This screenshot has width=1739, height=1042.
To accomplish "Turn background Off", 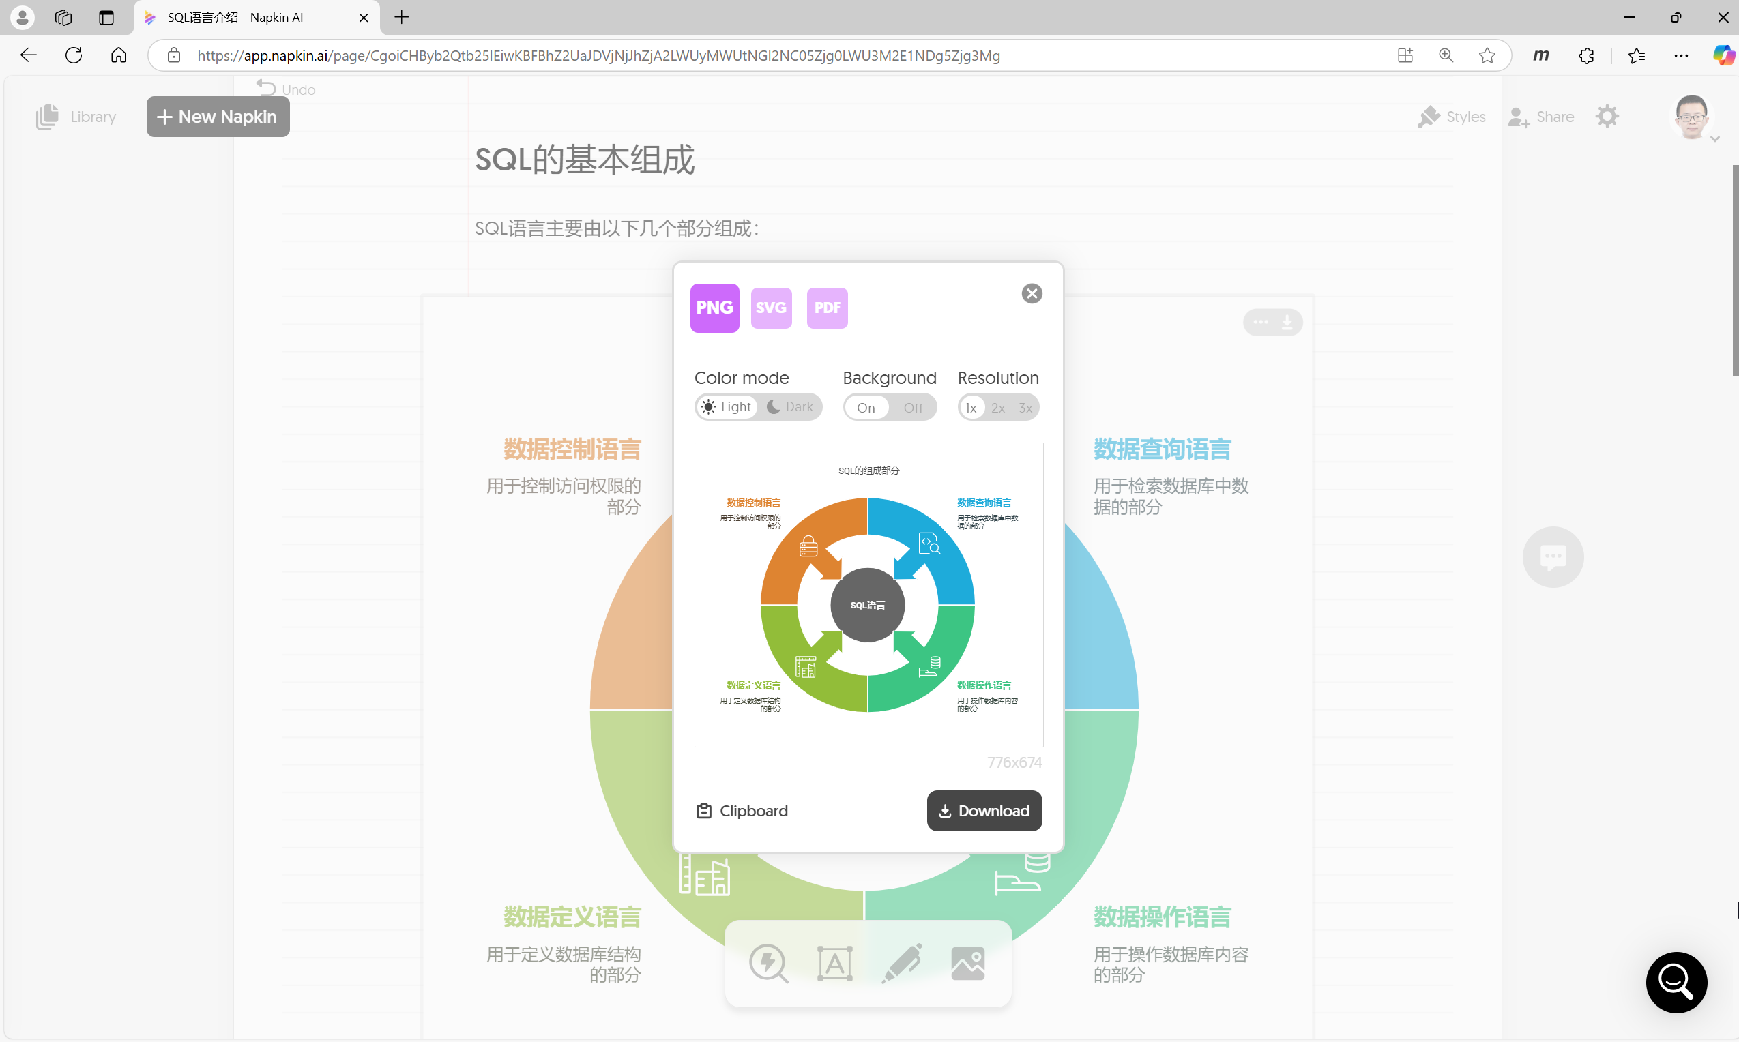I will point(912,408).
